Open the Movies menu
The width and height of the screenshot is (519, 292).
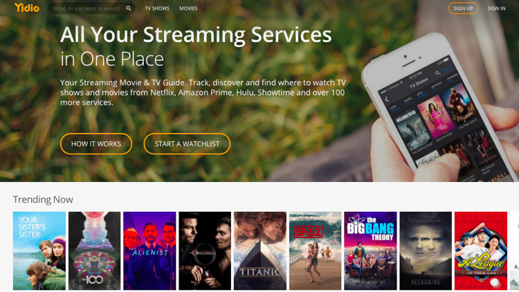[188, 8]
